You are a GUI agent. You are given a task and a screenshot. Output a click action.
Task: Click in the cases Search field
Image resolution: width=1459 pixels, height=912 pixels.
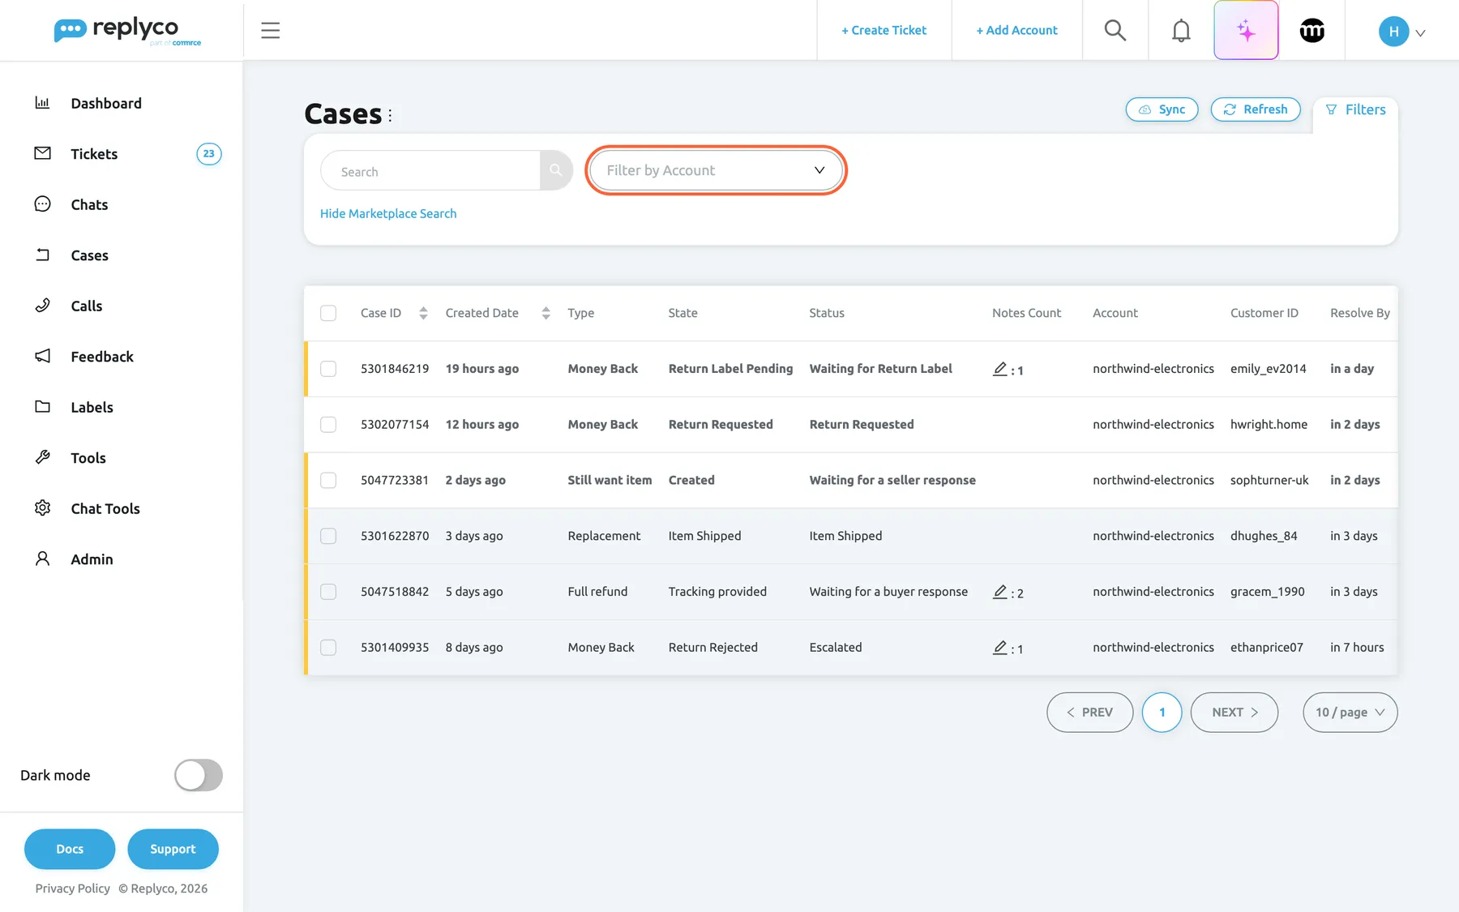click(x=430, y=170)
